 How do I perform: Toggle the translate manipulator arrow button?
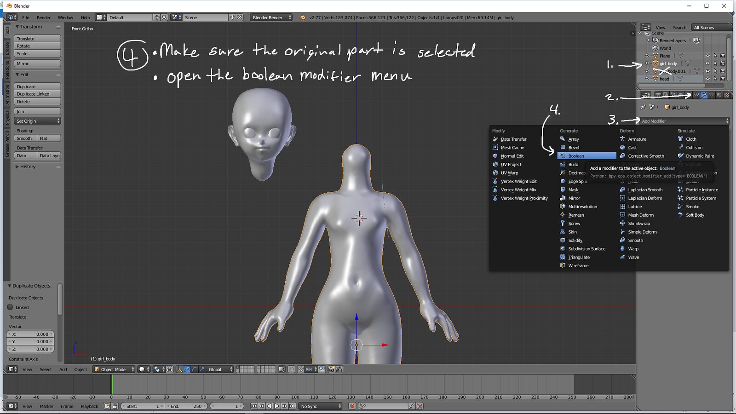coord(187,369)
